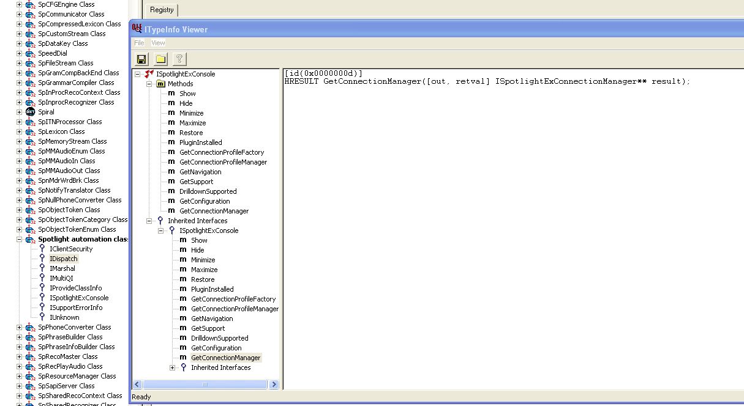Switch to the Registry tab
The width and height of the screenshot is (744, 406).
coord(162,10)
